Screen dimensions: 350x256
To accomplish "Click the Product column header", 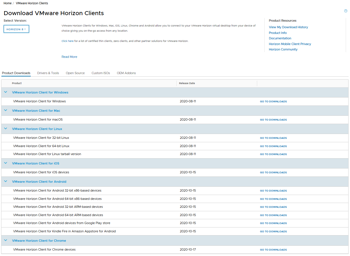I will [17, 83].
